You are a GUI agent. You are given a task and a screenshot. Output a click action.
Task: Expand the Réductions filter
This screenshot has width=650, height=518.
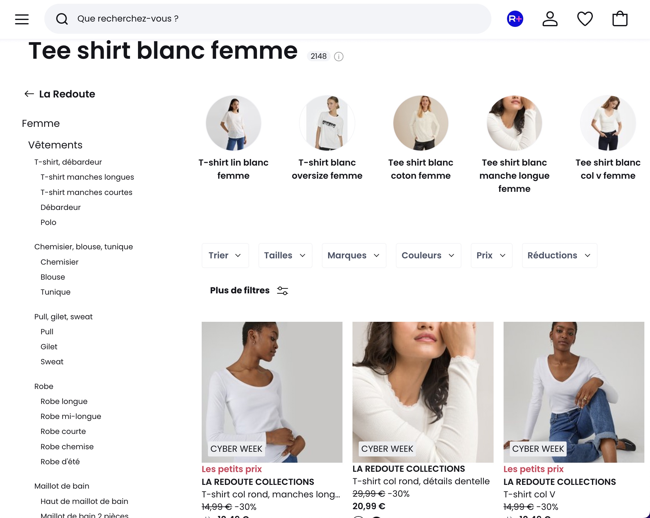coord(559,255)
